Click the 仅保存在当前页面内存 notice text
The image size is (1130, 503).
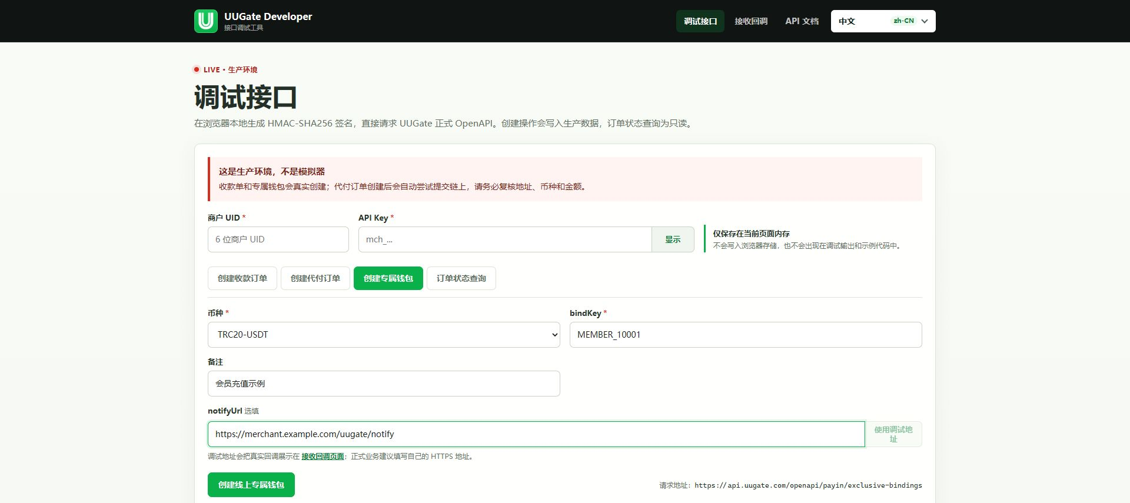[x=752, y=234]
